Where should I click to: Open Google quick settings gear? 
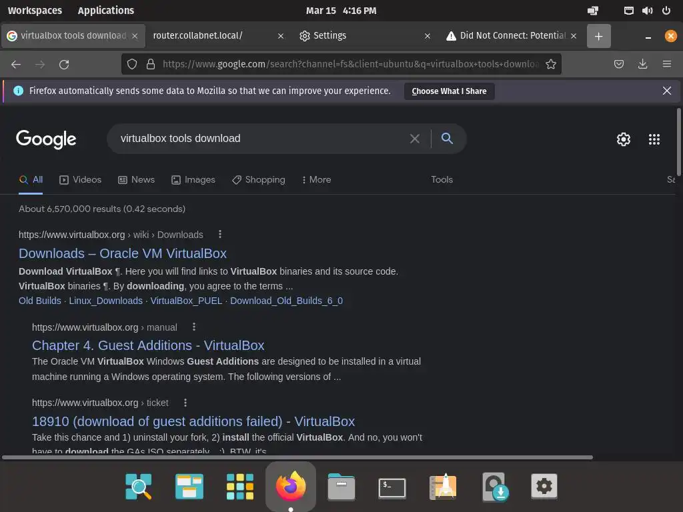point(624,139)
